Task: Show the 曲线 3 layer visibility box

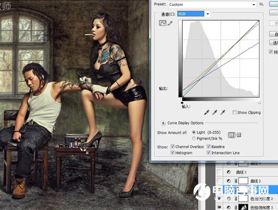Action: point(219,172)
